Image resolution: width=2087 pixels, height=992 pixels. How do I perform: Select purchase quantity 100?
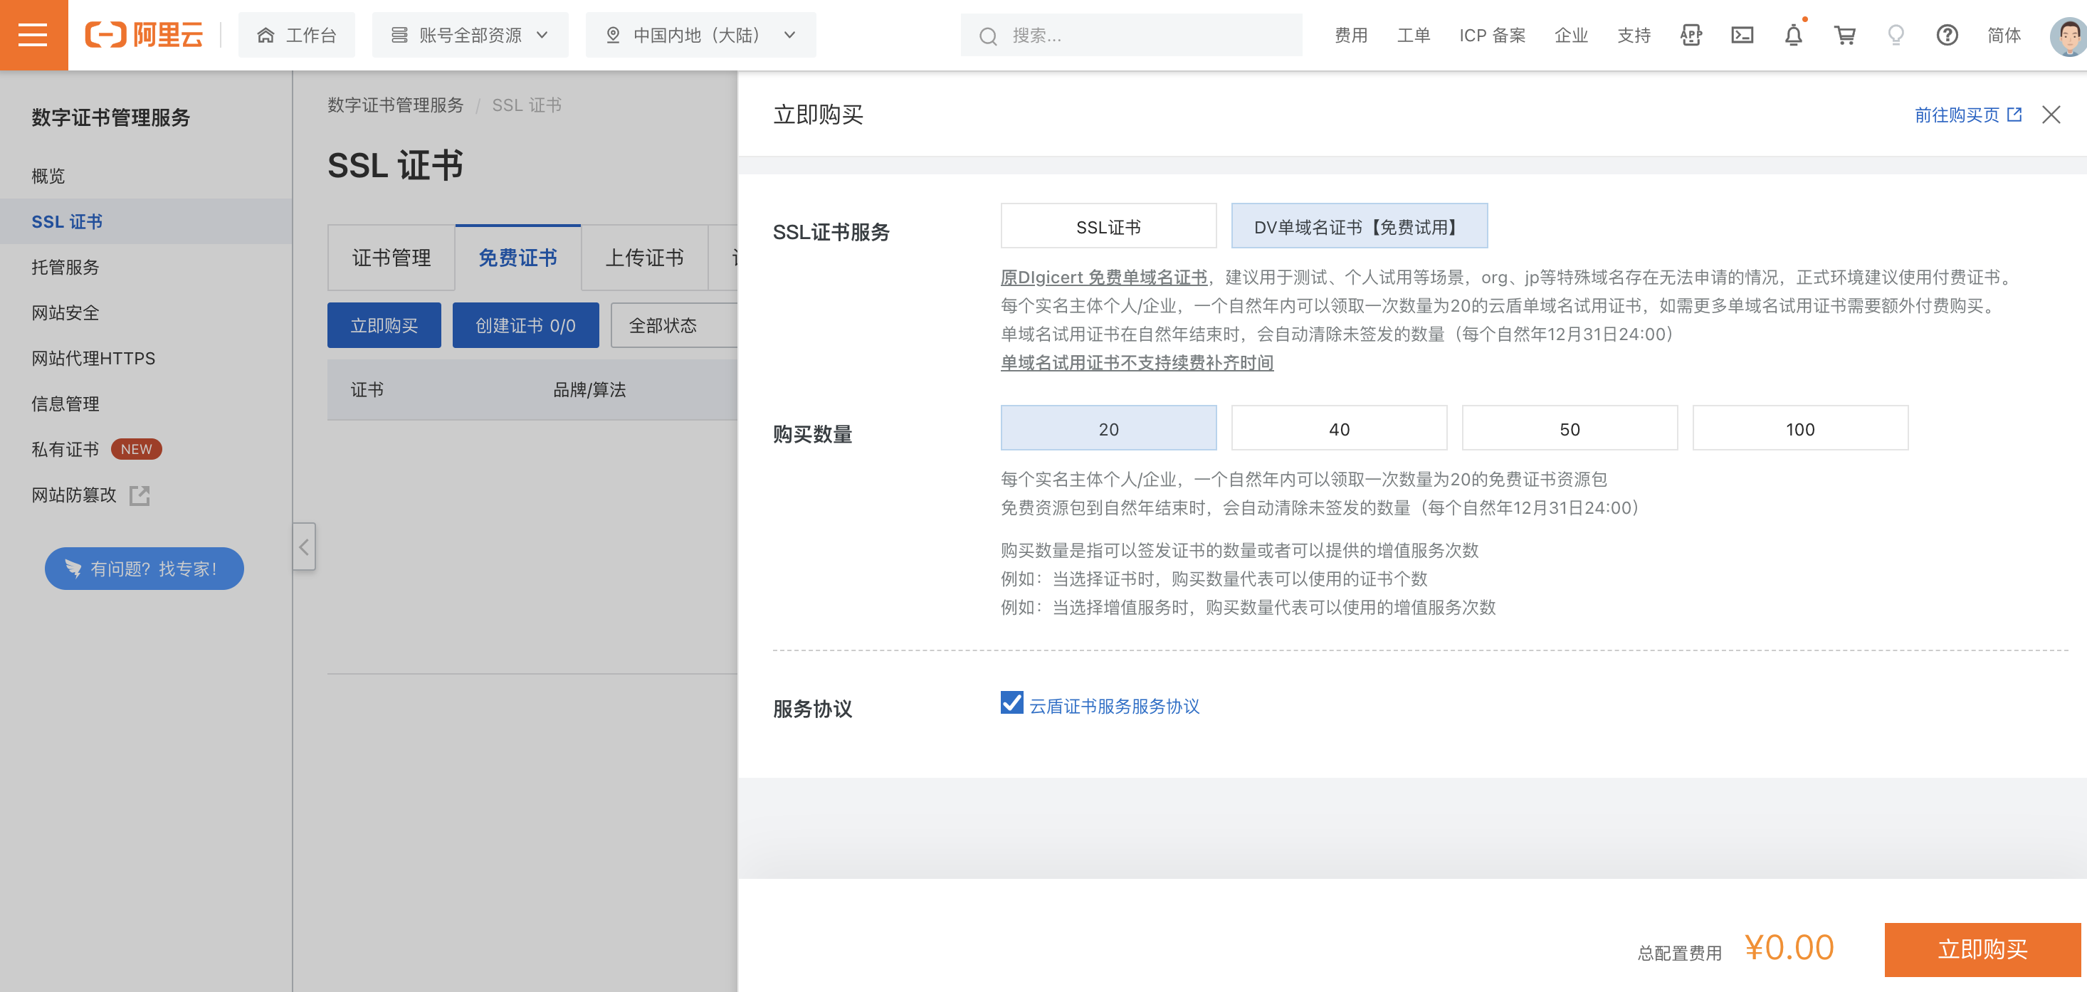click(x=1799, y=428)
